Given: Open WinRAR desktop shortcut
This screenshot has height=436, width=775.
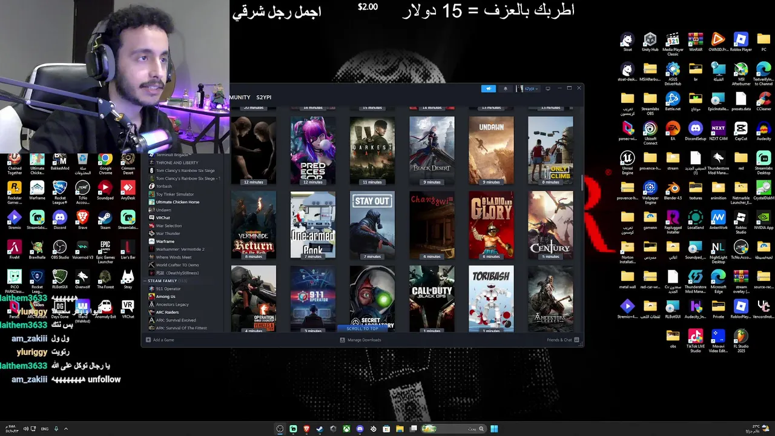Looking at the screenshot, I should [x=696, y=43].
